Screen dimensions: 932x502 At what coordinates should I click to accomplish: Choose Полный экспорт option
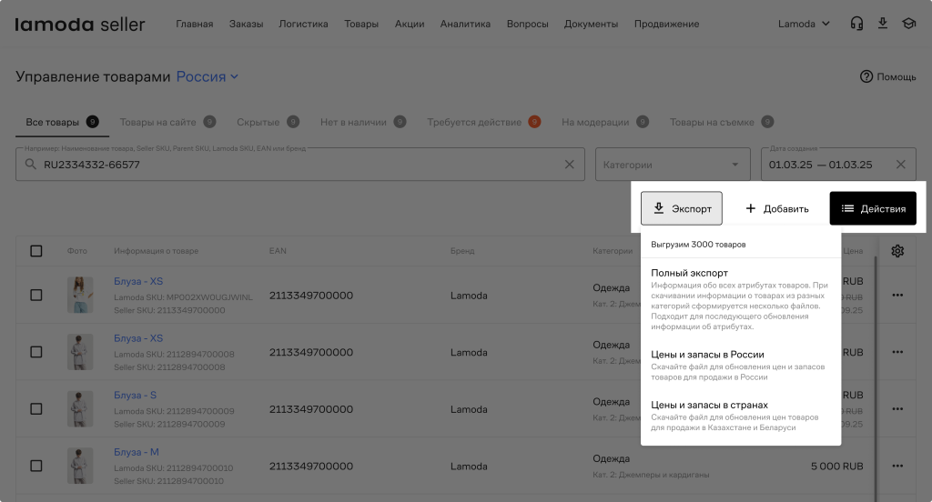pos(740,299)
